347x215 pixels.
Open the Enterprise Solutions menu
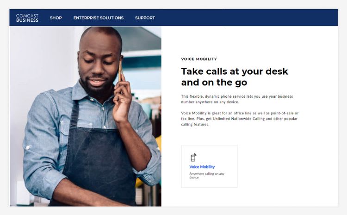pyautogui.click(x=99, y=18)
